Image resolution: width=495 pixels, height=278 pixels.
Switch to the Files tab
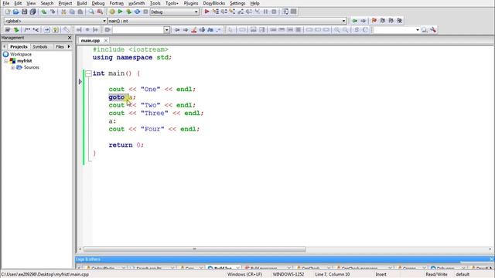(x=60, y=46)
